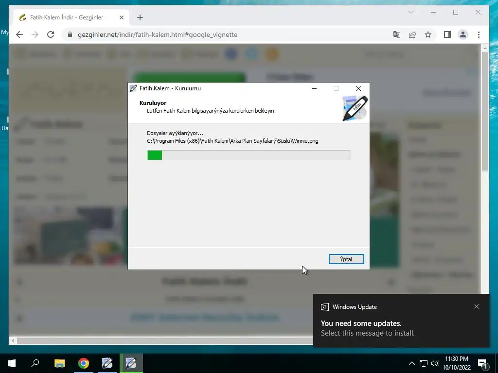Image resolution: width=498 pixels, height=373 pixels.
Task: Show hidden system tray icons
Action: 411,363
